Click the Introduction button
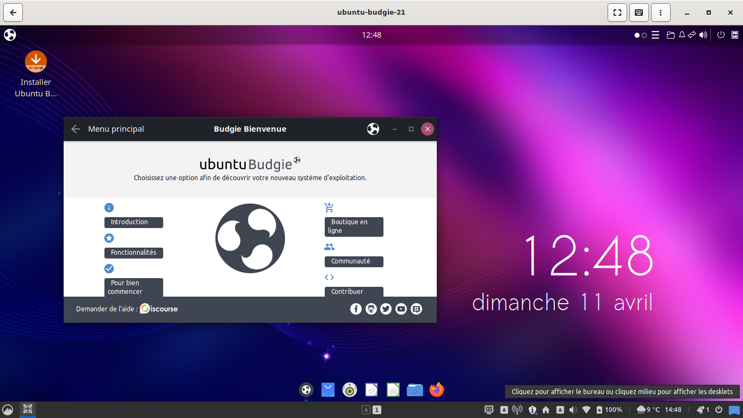The width and height of the screenshot is (743, 418). 133,222
